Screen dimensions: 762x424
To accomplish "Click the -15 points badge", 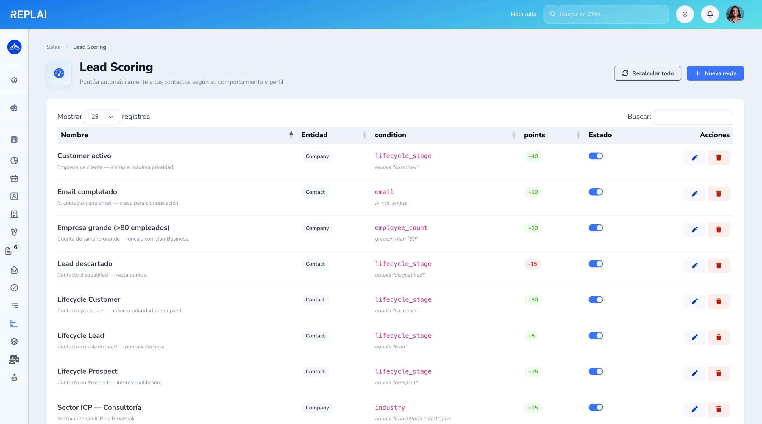I will coord(533,264).
